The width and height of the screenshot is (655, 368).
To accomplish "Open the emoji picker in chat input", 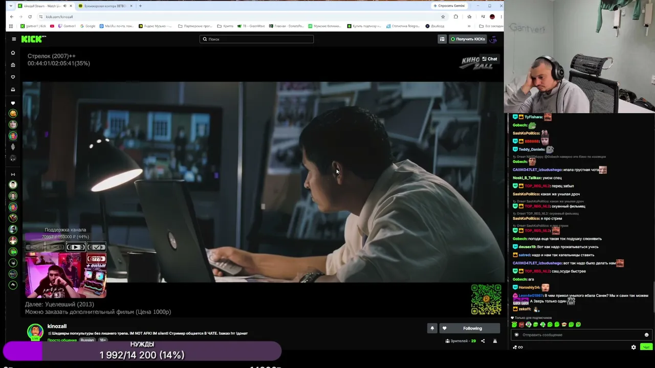I will (646, 335).
